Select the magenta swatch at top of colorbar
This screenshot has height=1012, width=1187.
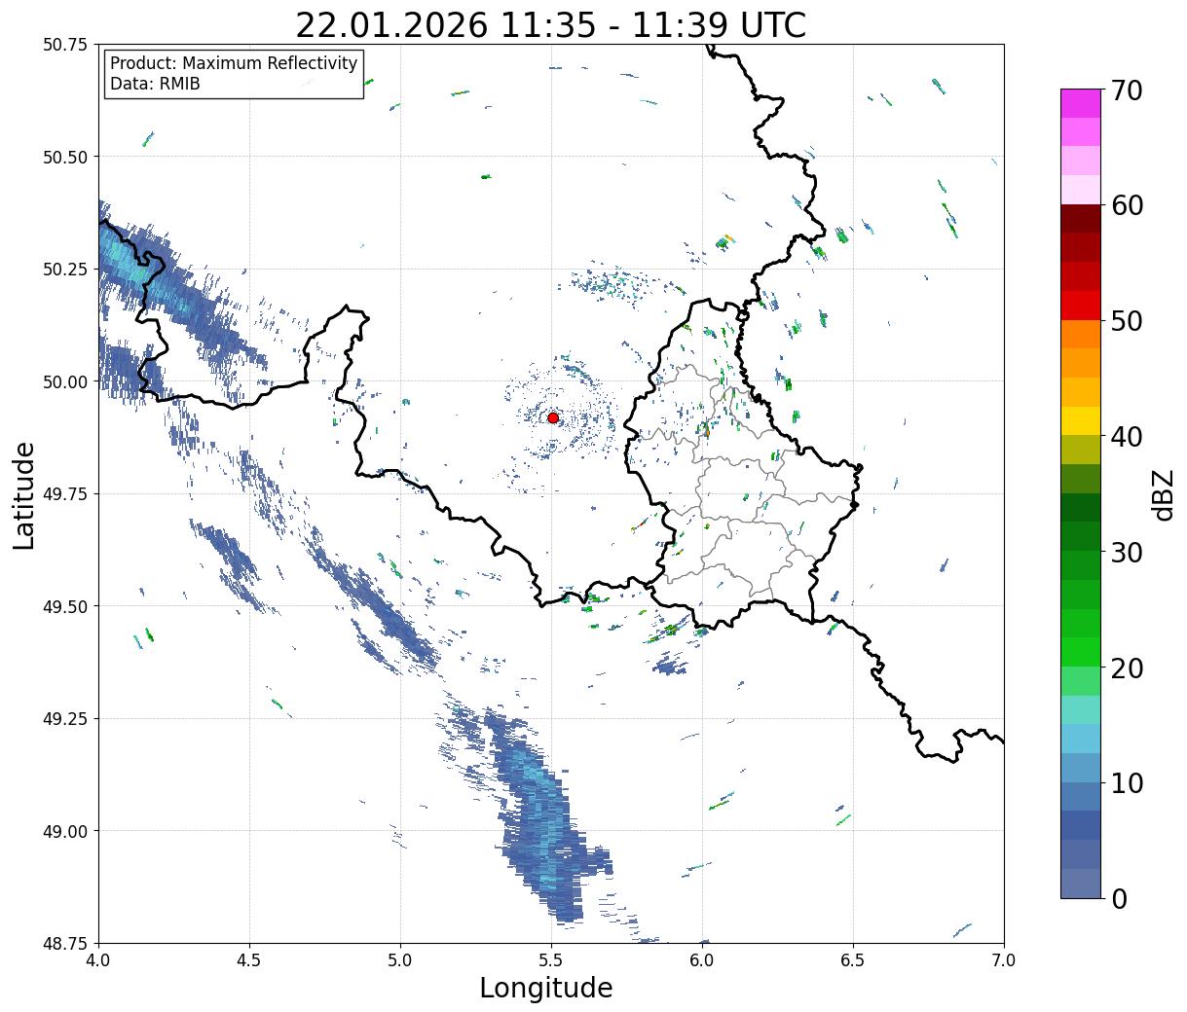click(x=1081, y=103)
